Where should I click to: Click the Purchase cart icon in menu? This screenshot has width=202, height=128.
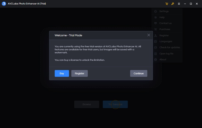[x=156, y=29]
